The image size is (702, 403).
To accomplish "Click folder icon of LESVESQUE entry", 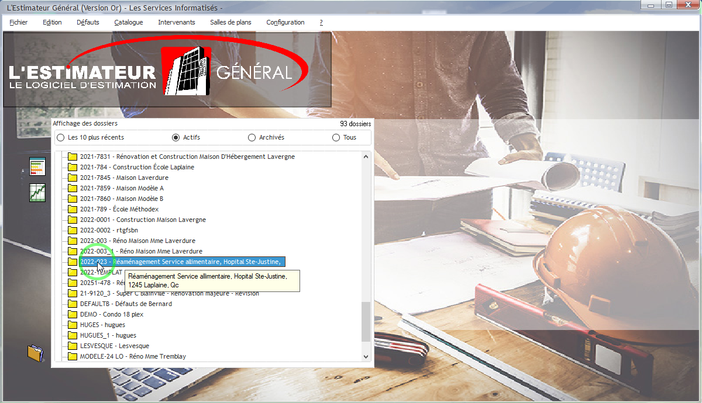I will [73, 346].
